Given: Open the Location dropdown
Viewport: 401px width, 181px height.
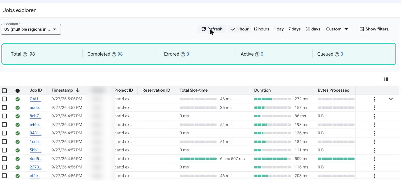Looking at the screenshot, I should 31,29.
